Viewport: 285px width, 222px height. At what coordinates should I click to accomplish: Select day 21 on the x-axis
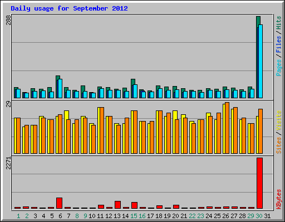pyautogui.click(x=184, y=216)
